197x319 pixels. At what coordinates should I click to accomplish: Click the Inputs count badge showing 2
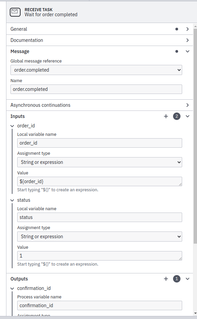[x=176, y=116]
